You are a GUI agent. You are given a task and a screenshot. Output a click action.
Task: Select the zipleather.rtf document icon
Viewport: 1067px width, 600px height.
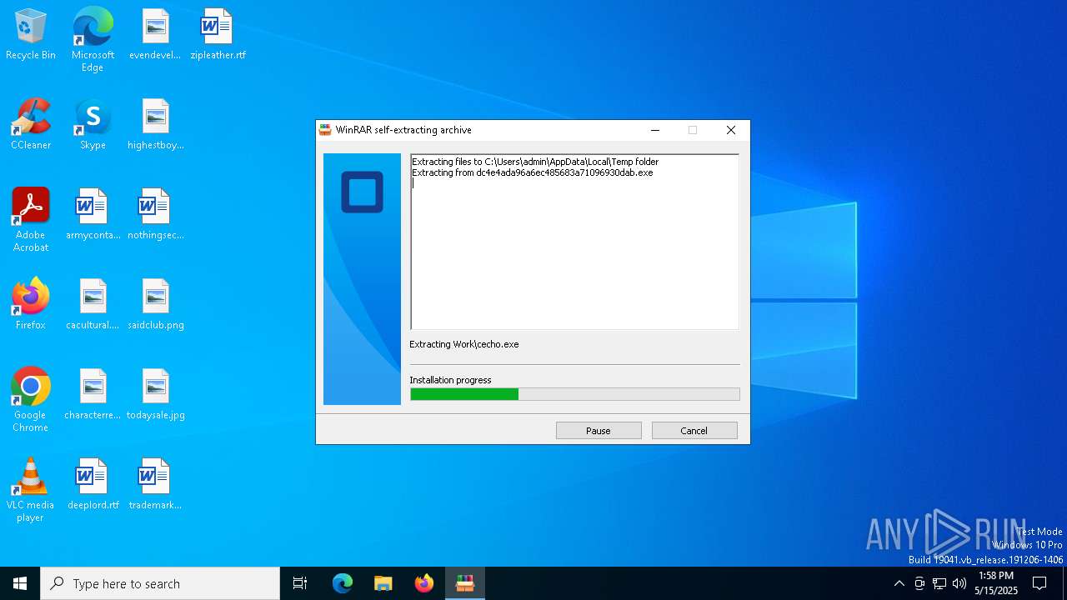tap(218, 35)
